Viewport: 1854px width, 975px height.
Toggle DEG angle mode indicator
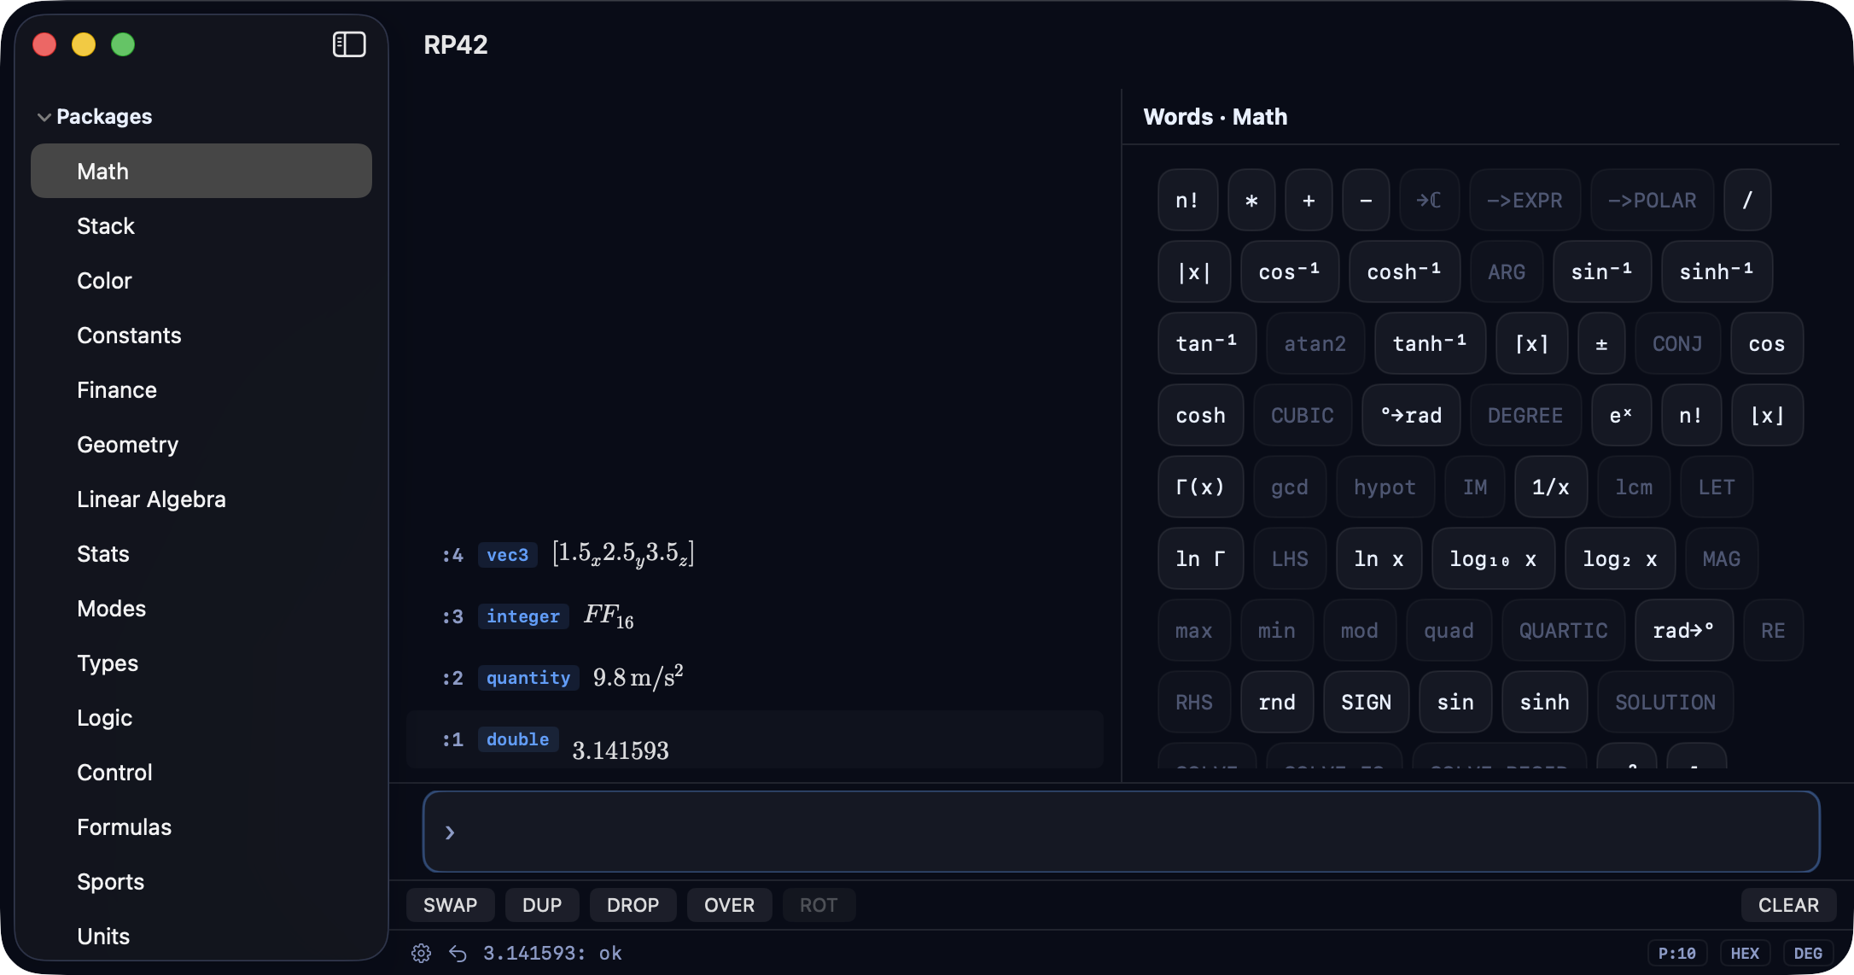[1808, 953]
